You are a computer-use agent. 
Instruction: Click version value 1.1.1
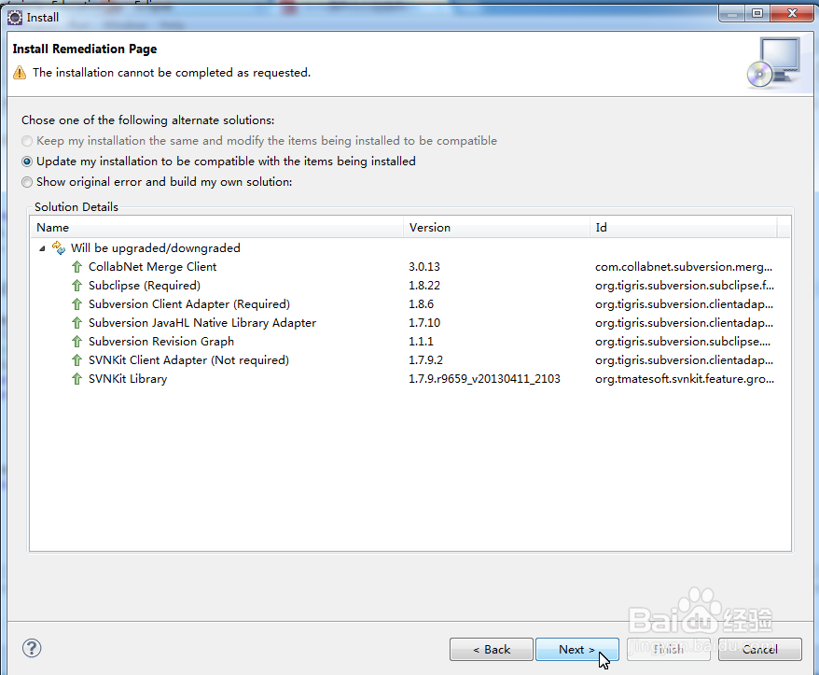421,342
